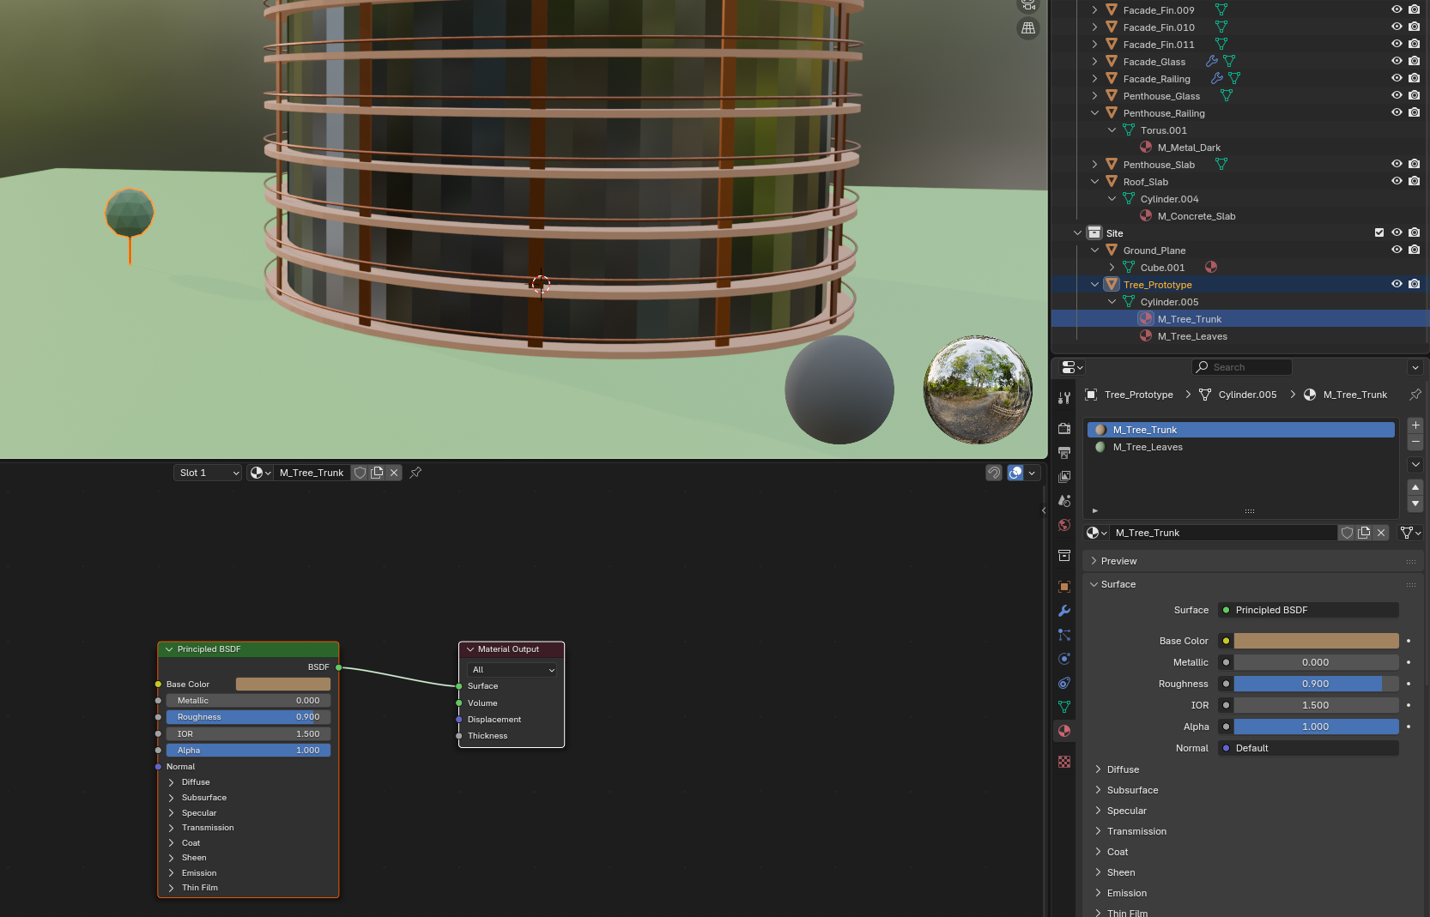Screen dimensions: 1430x917
Task: Add material slot with plus button
Action: [1415, 425]
